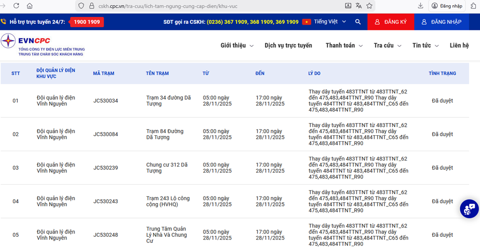Screen dimensions: 480x248
Task: Open the translate page icon in address bar
Action: pyautogui.click(x=359, y=6)
